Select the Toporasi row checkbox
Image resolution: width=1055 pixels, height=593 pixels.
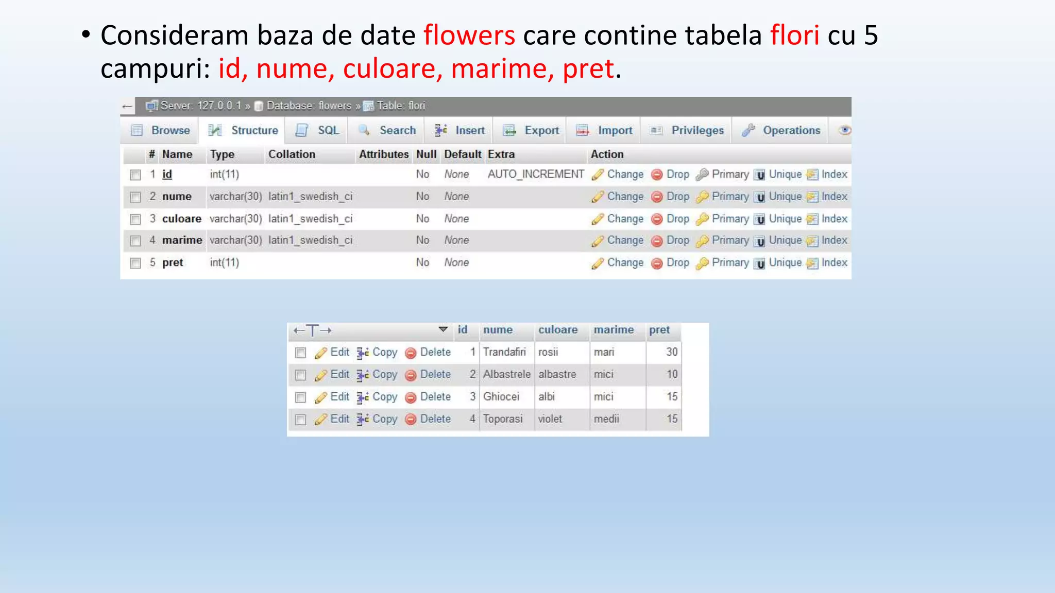(300, 420)
